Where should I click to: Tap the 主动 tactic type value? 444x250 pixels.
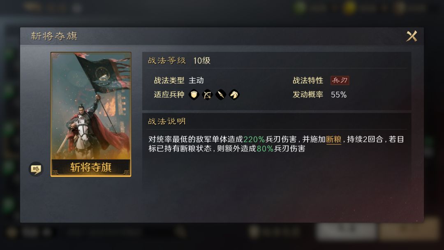tap(196, 81)
